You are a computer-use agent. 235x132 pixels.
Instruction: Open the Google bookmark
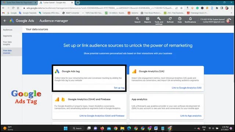click(12, 13)
